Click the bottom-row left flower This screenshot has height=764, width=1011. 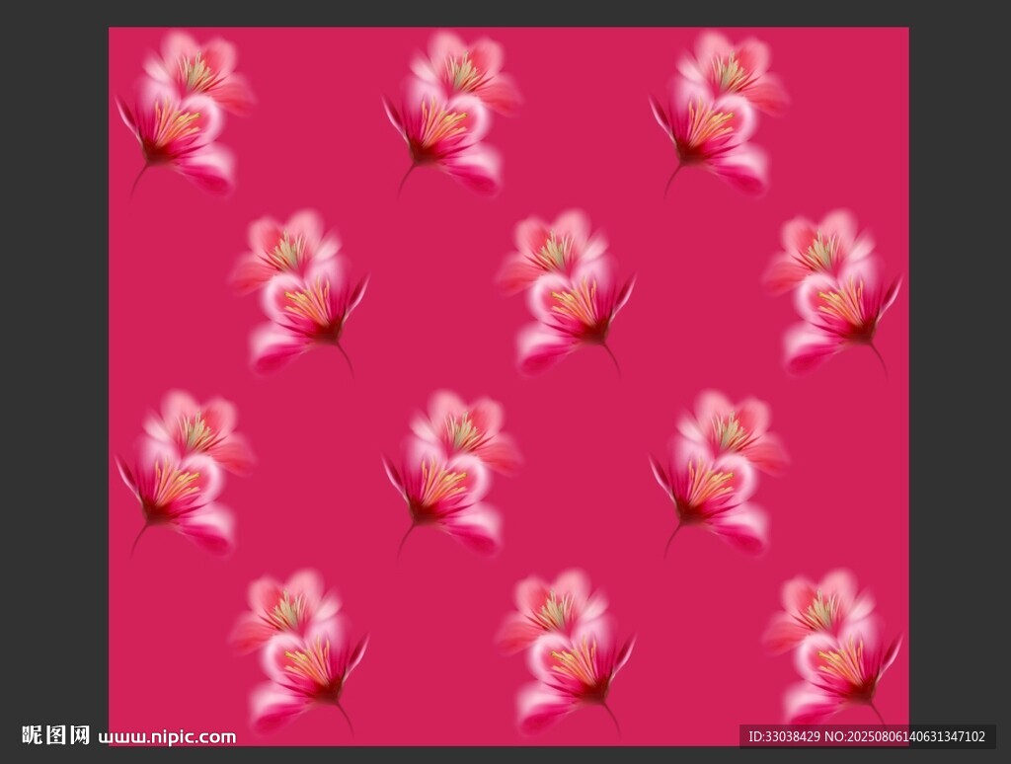point(298,650)
